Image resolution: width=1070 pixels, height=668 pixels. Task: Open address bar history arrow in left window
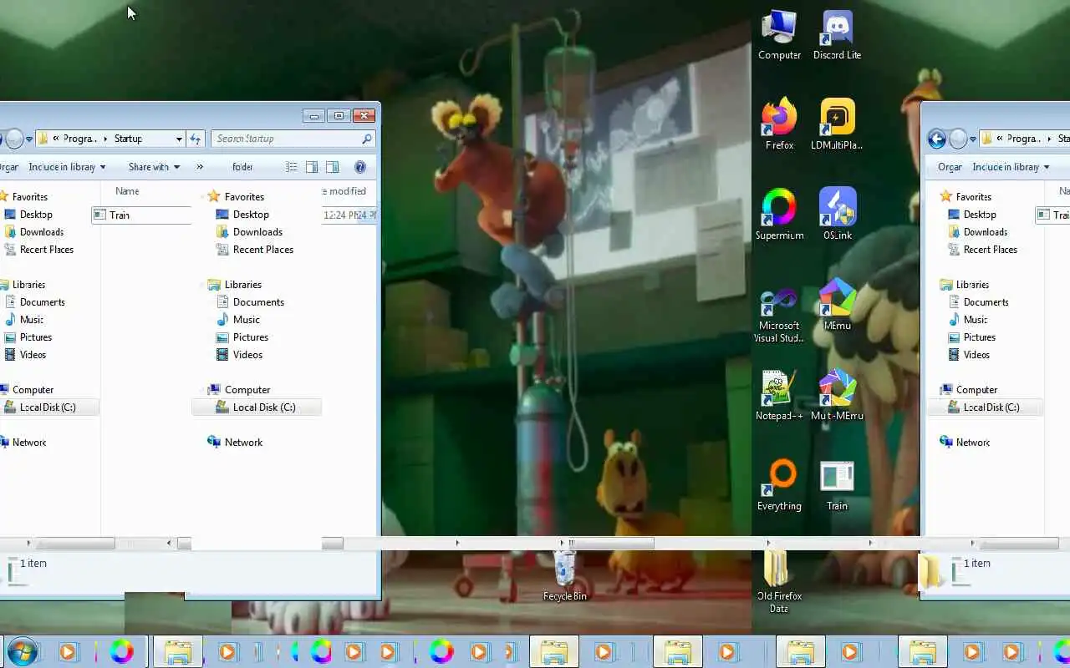coord(179,139)
